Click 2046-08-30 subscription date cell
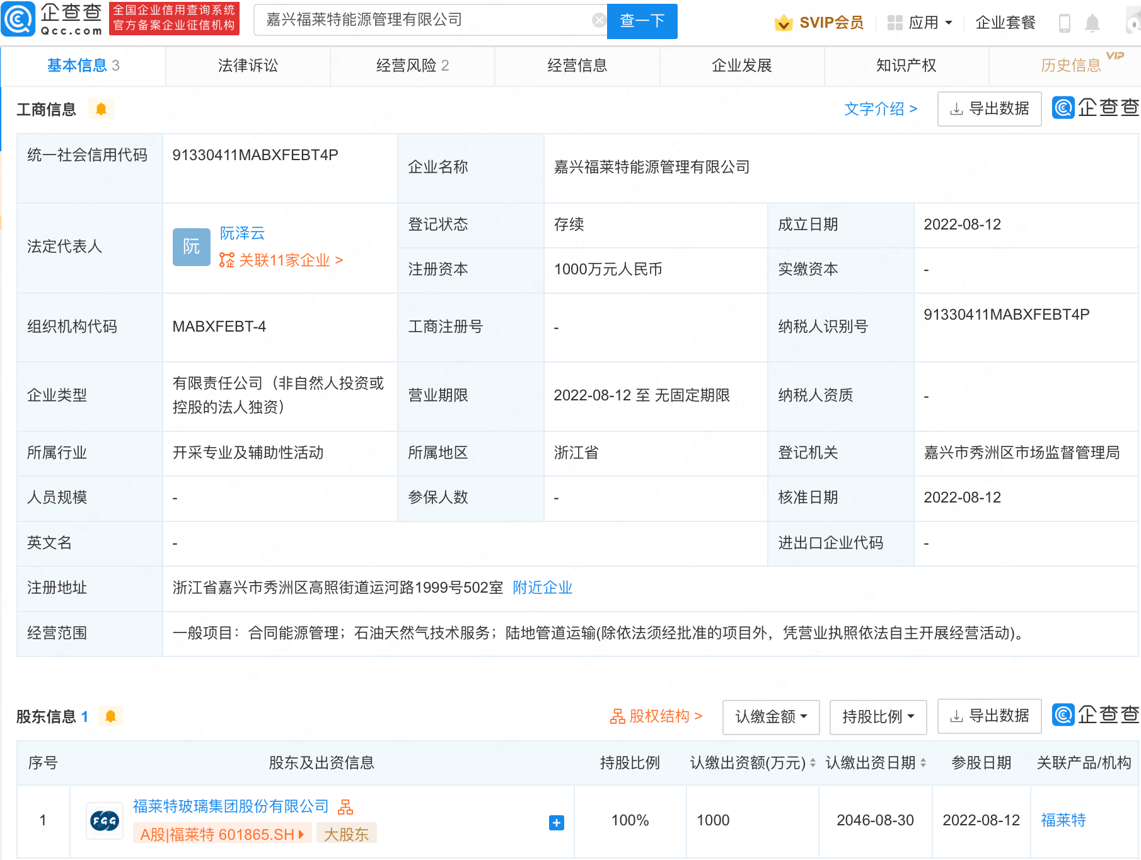The height and width of the screenshot is (860, 1141). pyautogui.click(x=875, y=820)
